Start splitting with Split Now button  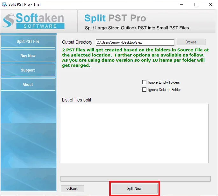pos(135,189)
